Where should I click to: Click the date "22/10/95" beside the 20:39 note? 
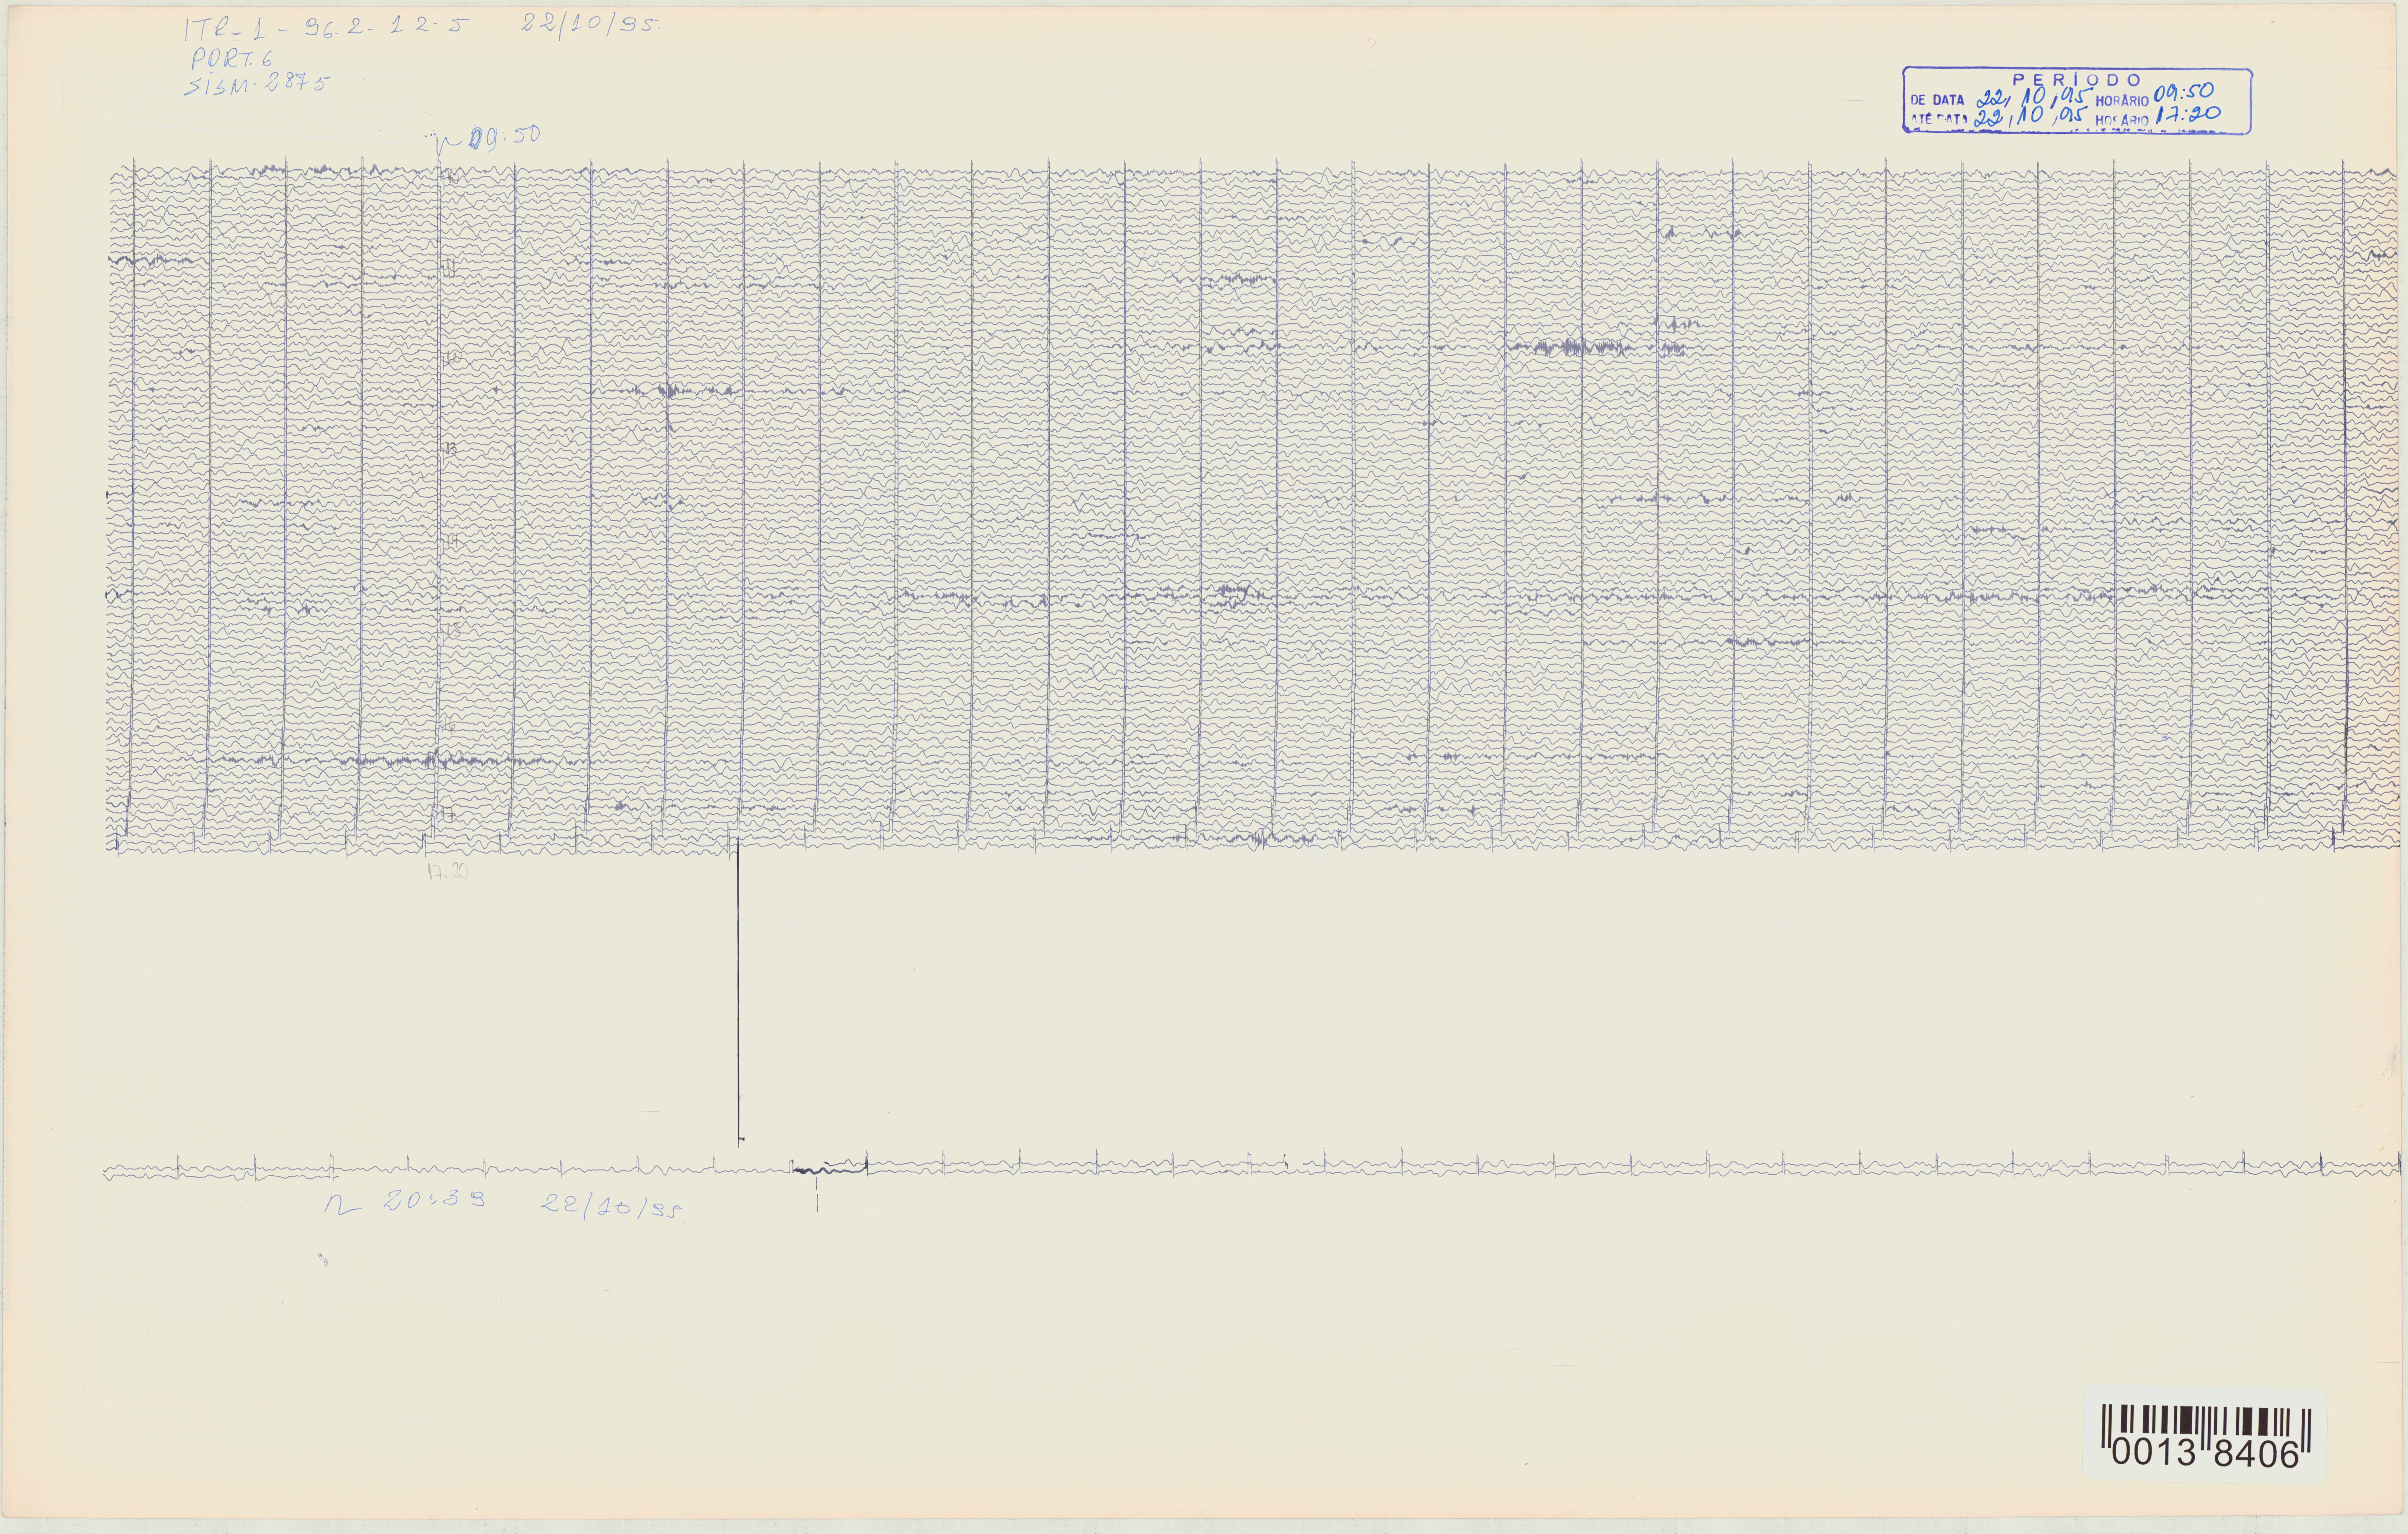(x=612, y=1206)
